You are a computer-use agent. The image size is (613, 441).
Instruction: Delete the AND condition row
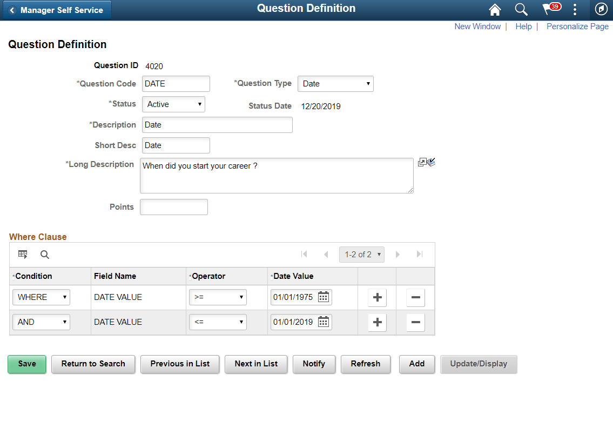(x=415, y=322)
